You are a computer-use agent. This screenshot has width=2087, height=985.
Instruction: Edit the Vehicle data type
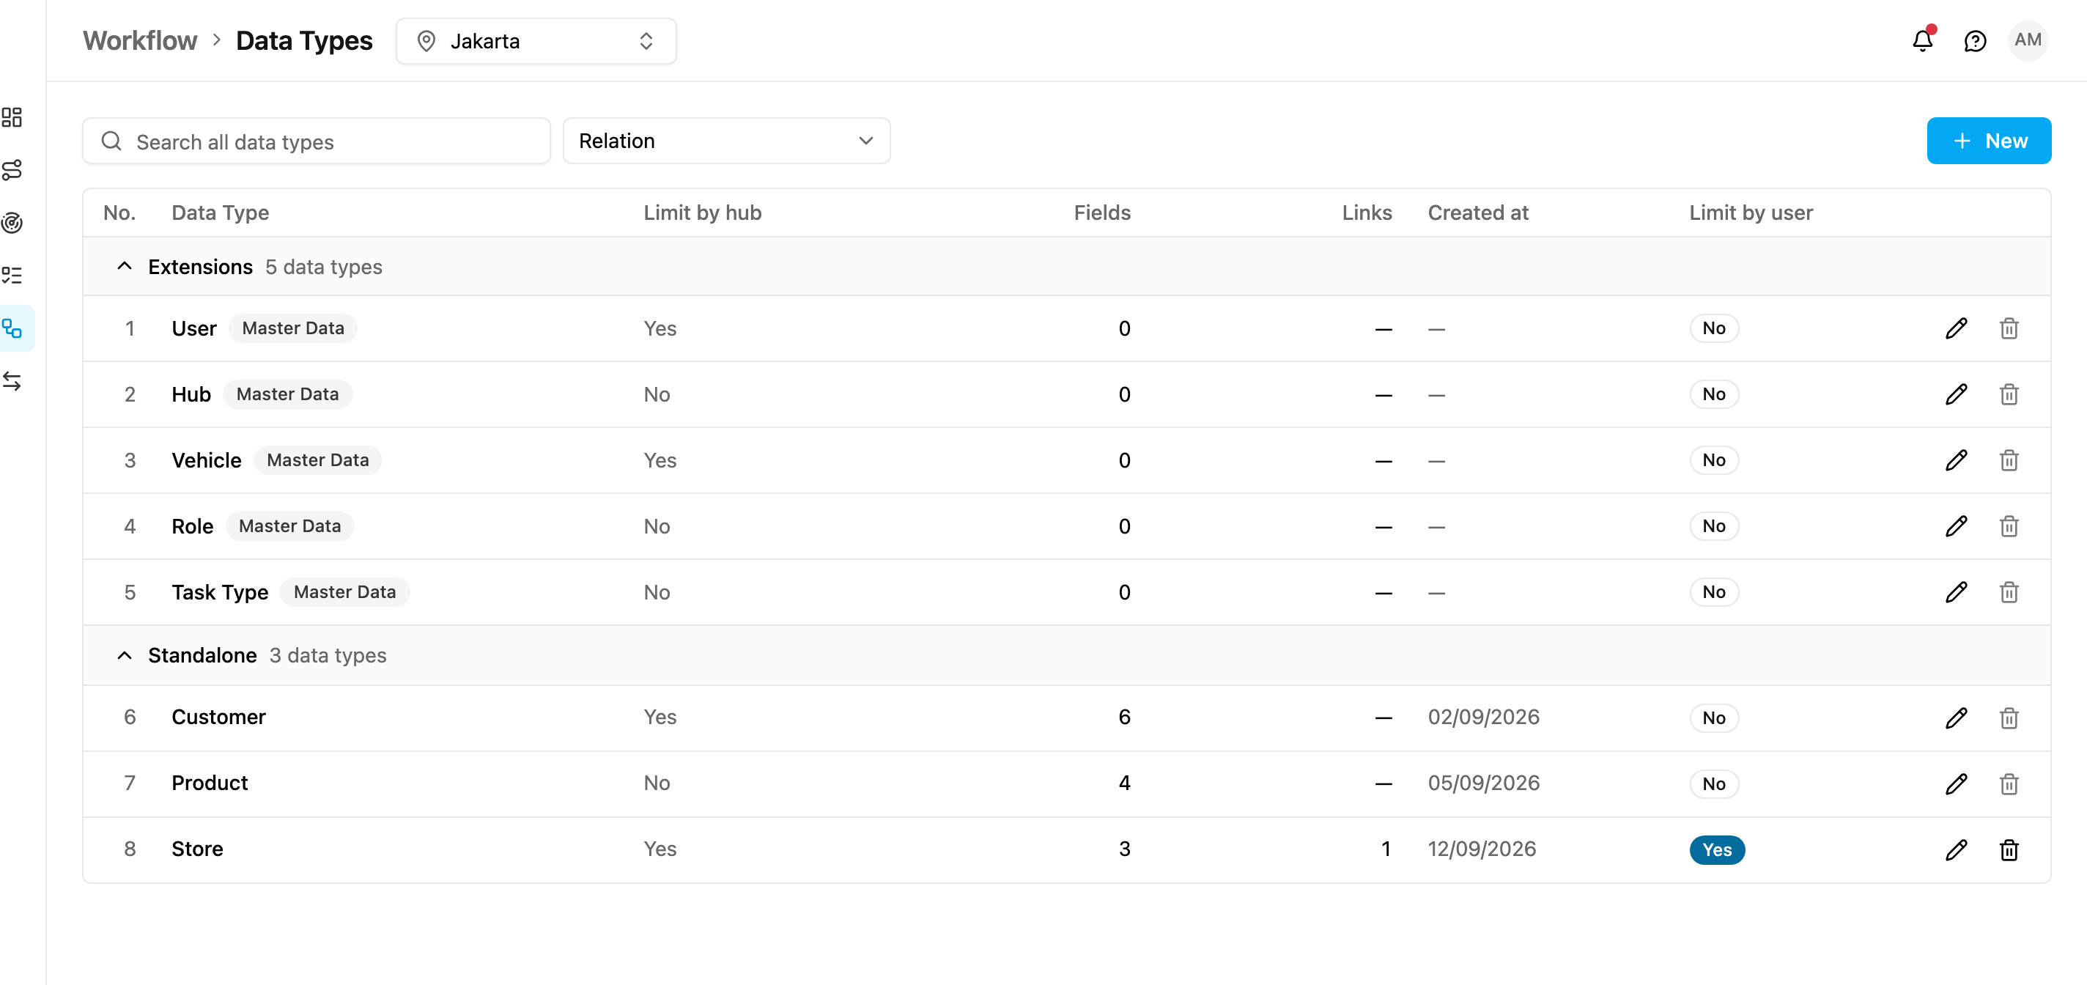coord(1957,460)
